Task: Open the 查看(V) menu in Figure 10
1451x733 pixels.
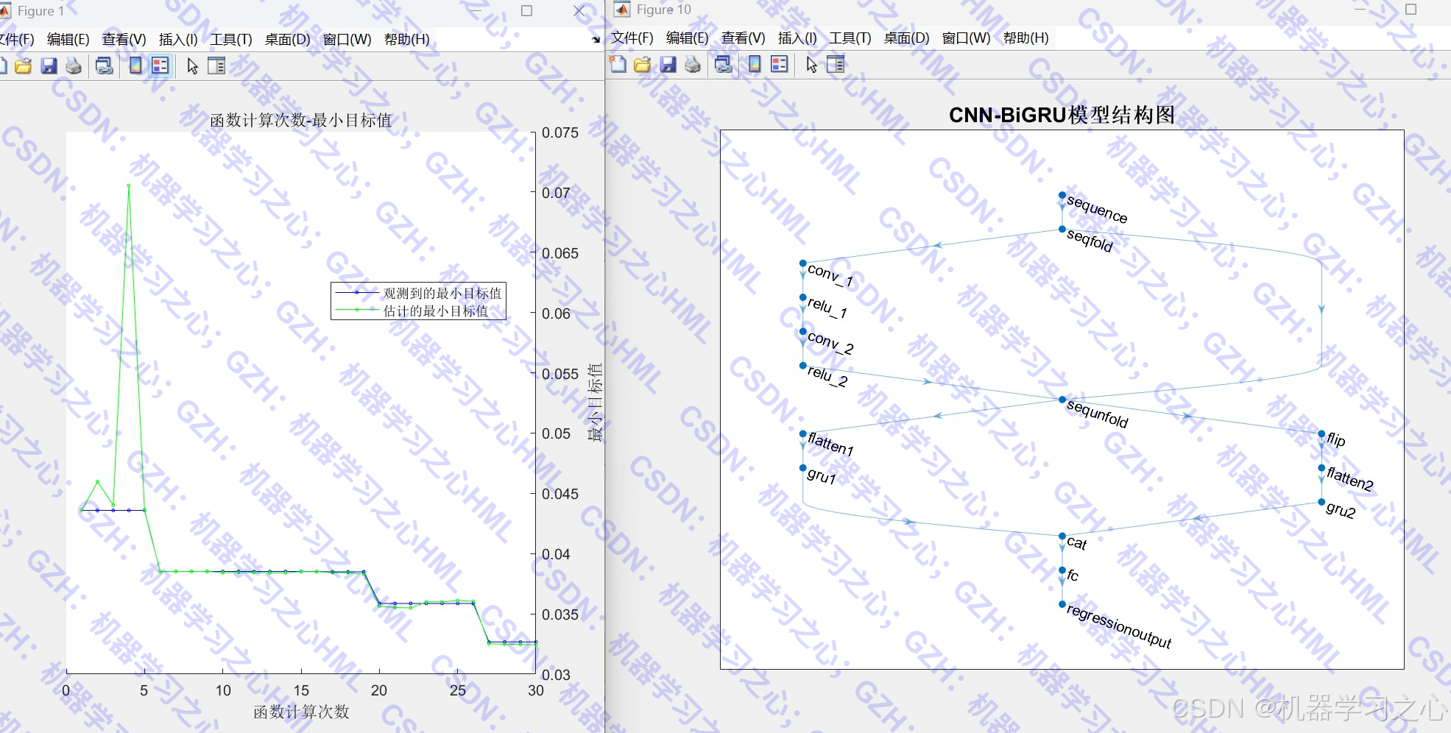Action: tap(743, 38)
